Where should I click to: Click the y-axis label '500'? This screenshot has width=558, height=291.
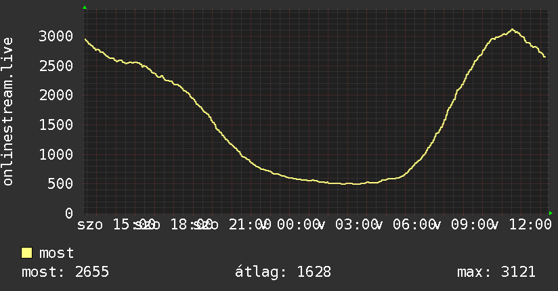[60, 184]
